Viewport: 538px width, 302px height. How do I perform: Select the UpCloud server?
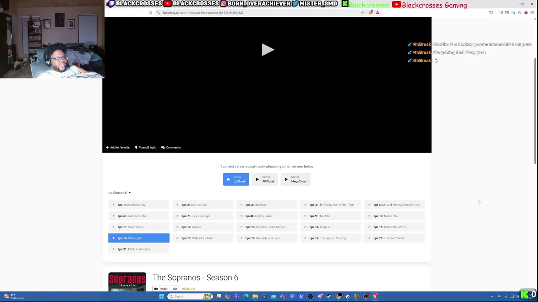[236, 179]
